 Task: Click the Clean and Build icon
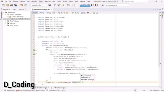click(59, 5)
